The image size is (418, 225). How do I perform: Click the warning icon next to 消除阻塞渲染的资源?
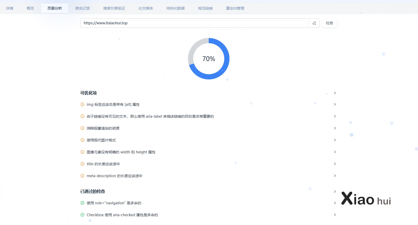coord(82,128)
